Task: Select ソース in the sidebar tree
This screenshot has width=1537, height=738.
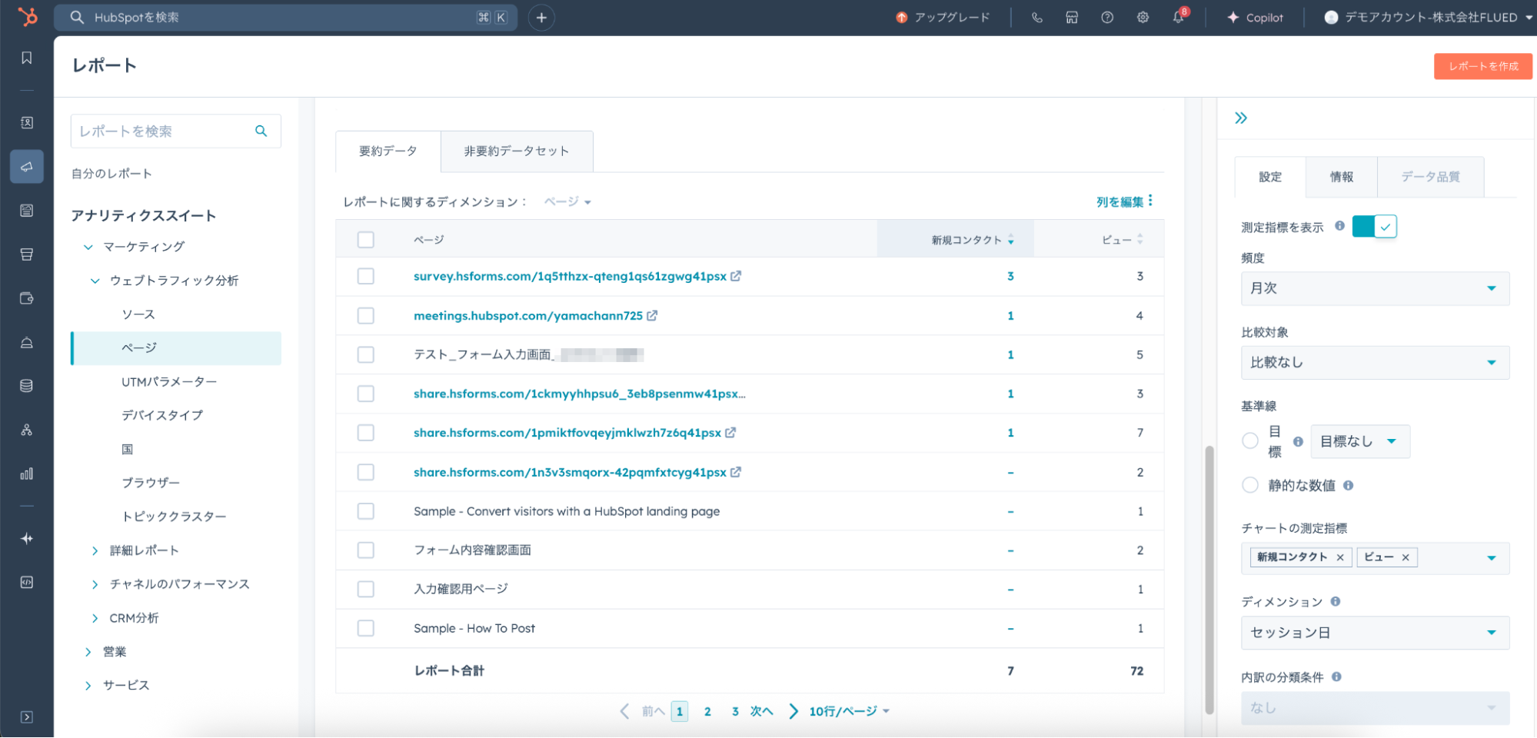Action: click(x=138, y=314)
